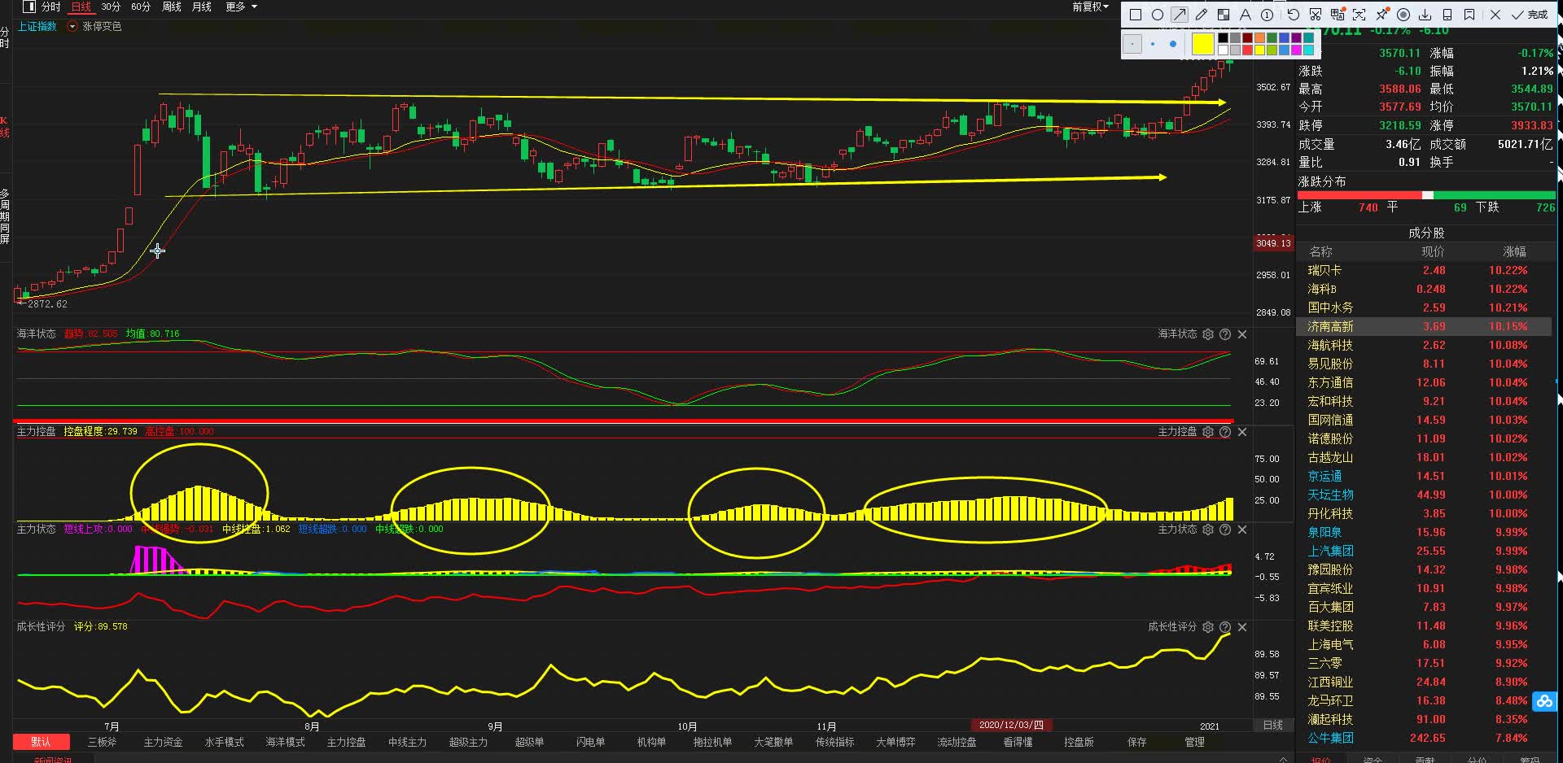Select the mosaic blur tool

(1224, 15)
